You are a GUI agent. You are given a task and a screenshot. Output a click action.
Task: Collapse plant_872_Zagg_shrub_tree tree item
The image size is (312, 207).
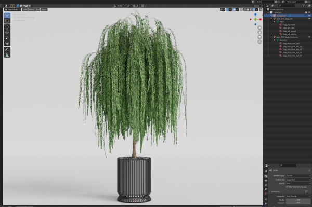click(x=271, y=37)
